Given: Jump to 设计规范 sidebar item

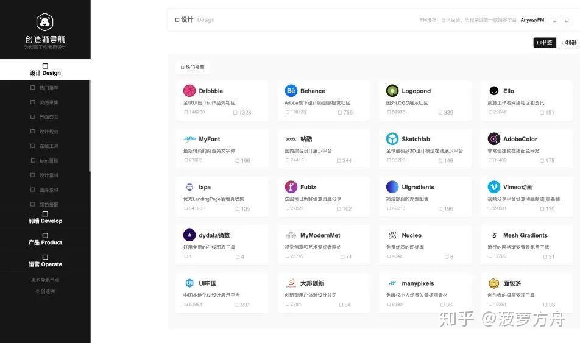Looking at the screenshot, I should pos(44,132).
